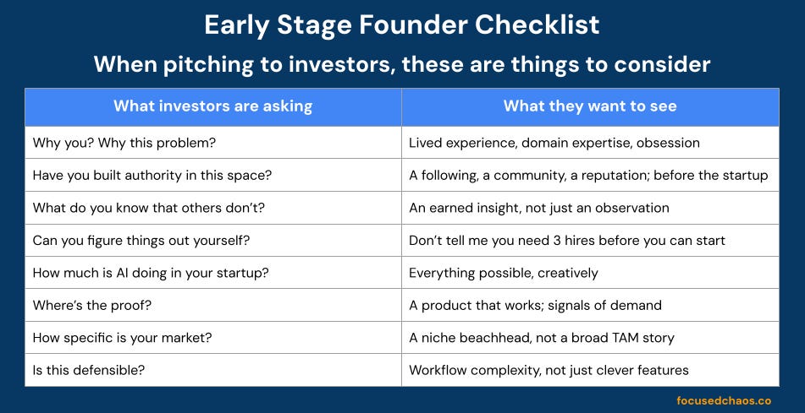Click the 'Everything possible, creatively' cell
This screenshot has width=805, height=413.
click(x=590, y=273)
